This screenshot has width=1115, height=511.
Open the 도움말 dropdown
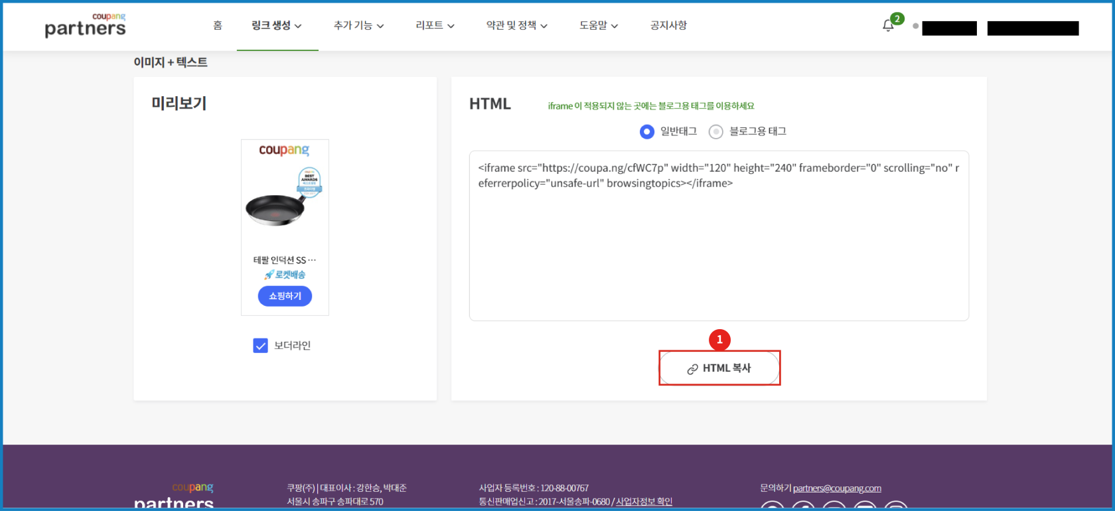point(598,26)
